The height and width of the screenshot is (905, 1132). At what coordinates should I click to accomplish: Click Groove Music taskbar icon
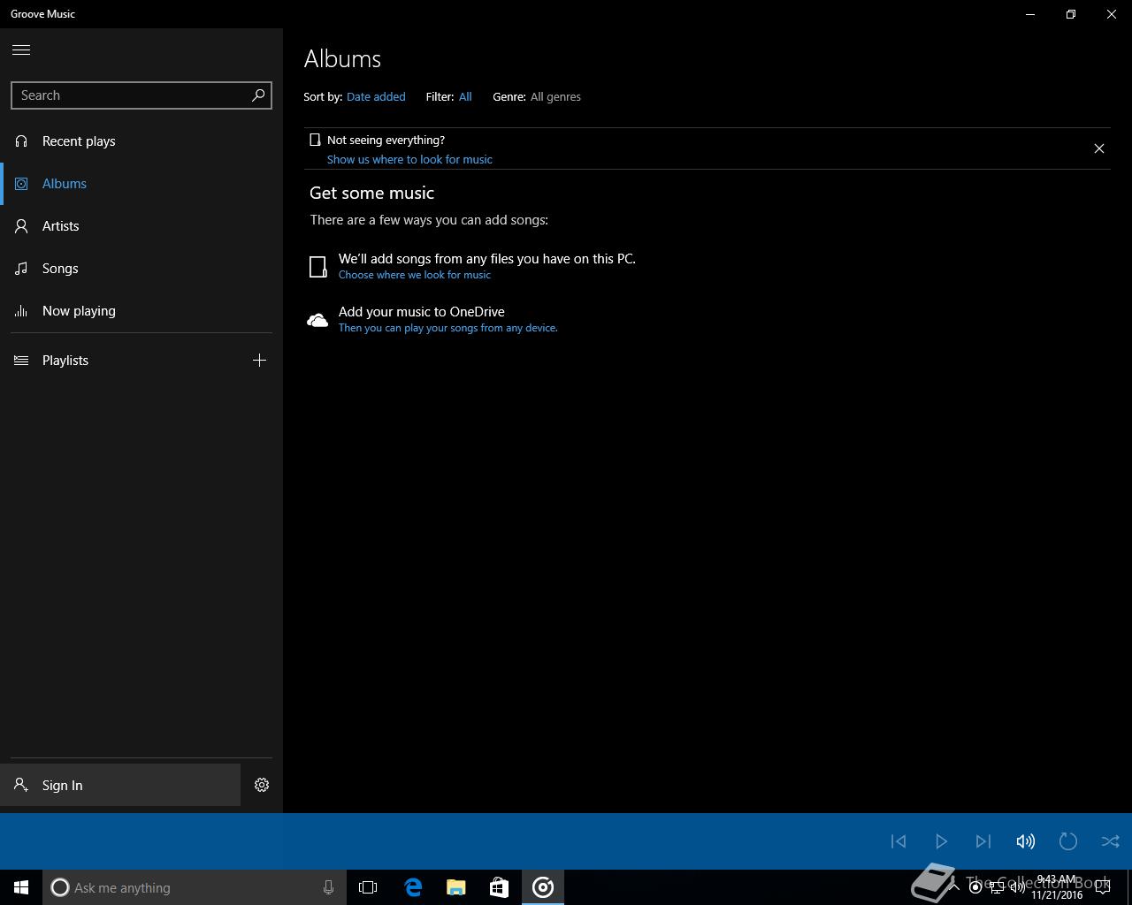click(543, 887)
